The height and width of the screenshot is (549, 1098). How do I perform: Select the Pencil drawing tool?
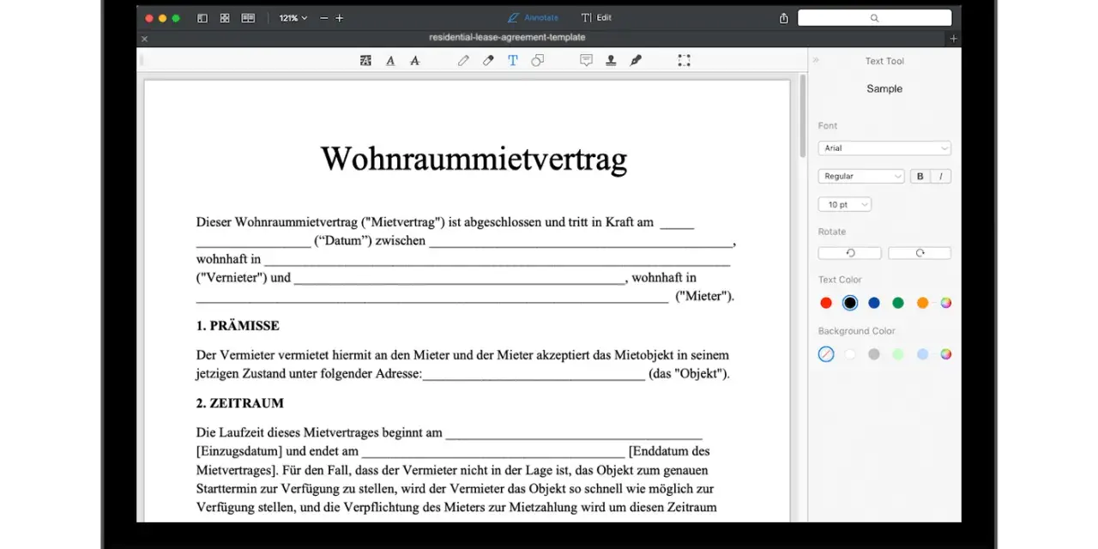tap(463, 60)
